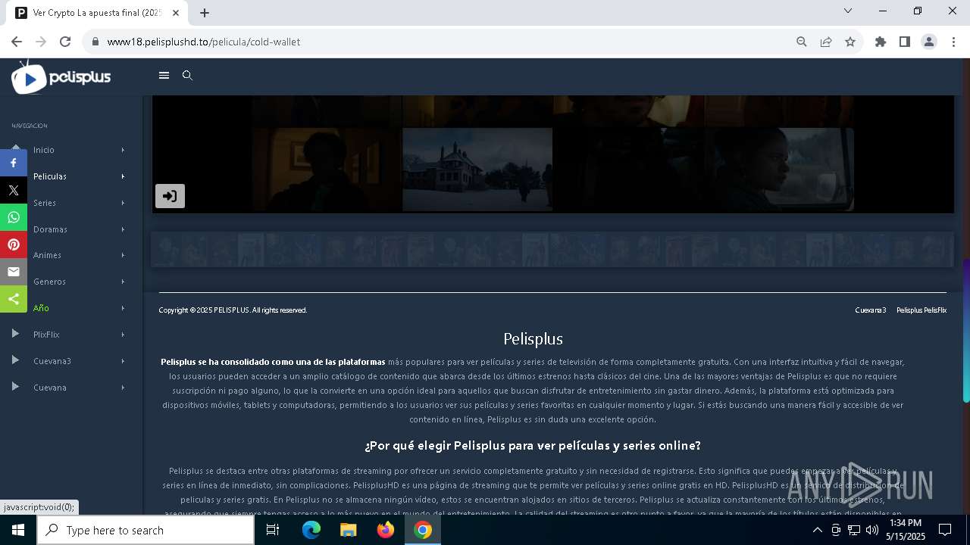Open notification center on taskbar
The height and width of the screenshot is (545, 970).
click(945, 530)
